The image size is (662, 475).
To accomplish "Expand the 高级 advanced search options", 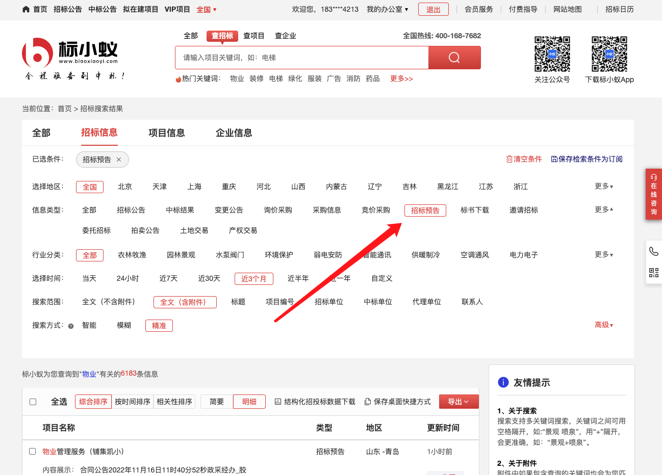I will click(603, 325).
